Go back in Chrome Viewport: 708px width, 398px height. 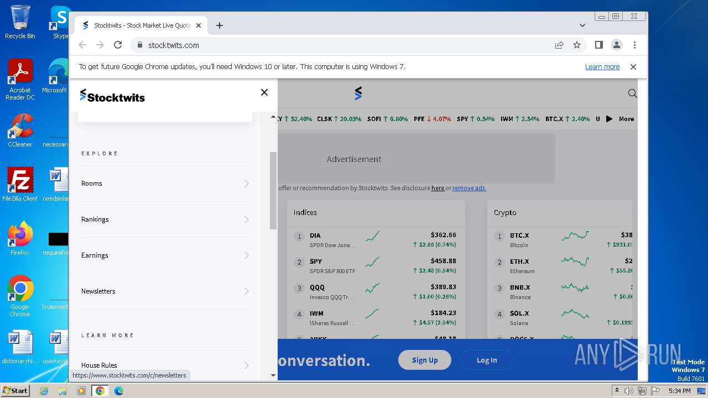coord(82,45)
